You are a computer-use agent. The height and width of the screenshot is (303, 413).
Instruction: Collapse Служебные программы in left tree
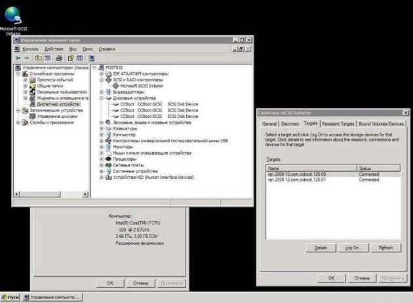(18, 73)
